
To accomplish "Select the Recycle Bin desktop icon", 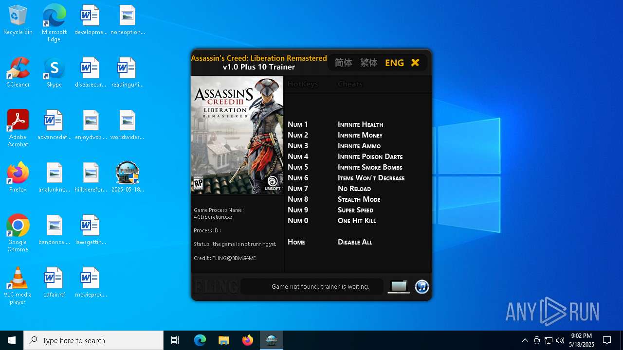I will pos(18,20).
